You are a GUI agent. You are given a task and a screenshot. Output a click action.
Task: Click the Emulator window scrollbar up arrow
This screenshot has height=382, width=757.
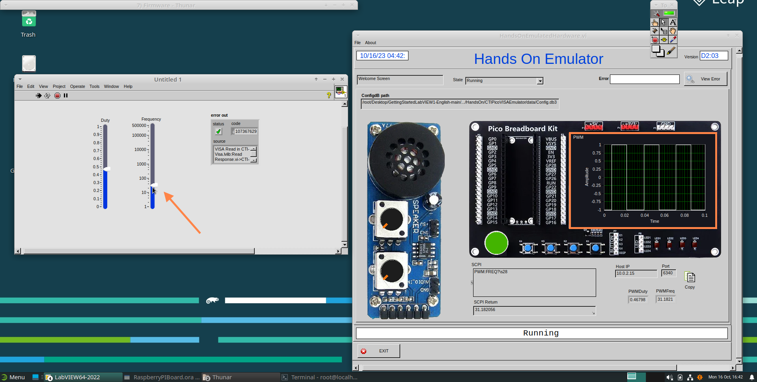(739, 50)
